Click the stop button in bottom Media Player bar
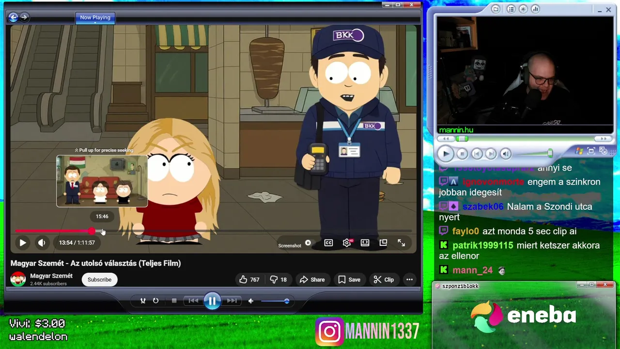The image size is (620, 349). tap(174, 301)
